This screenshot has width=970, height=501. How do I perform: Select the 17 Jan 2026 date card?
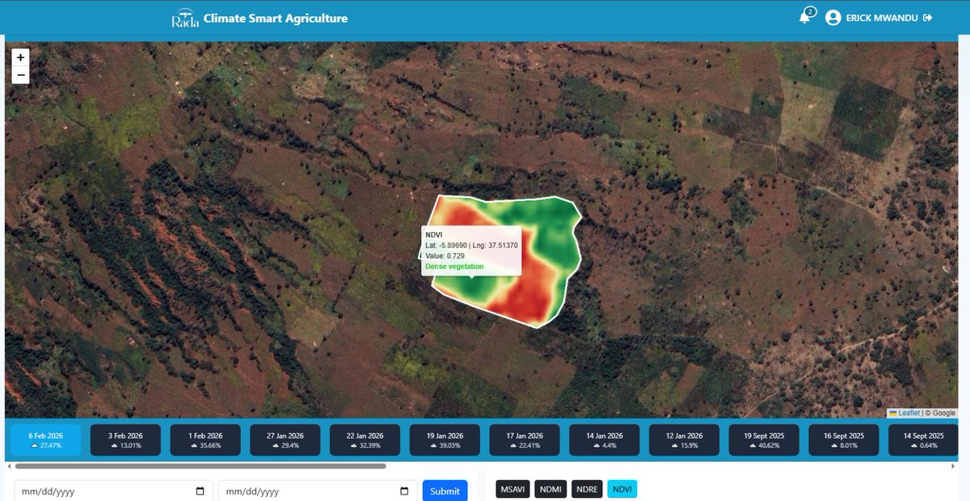525,440
